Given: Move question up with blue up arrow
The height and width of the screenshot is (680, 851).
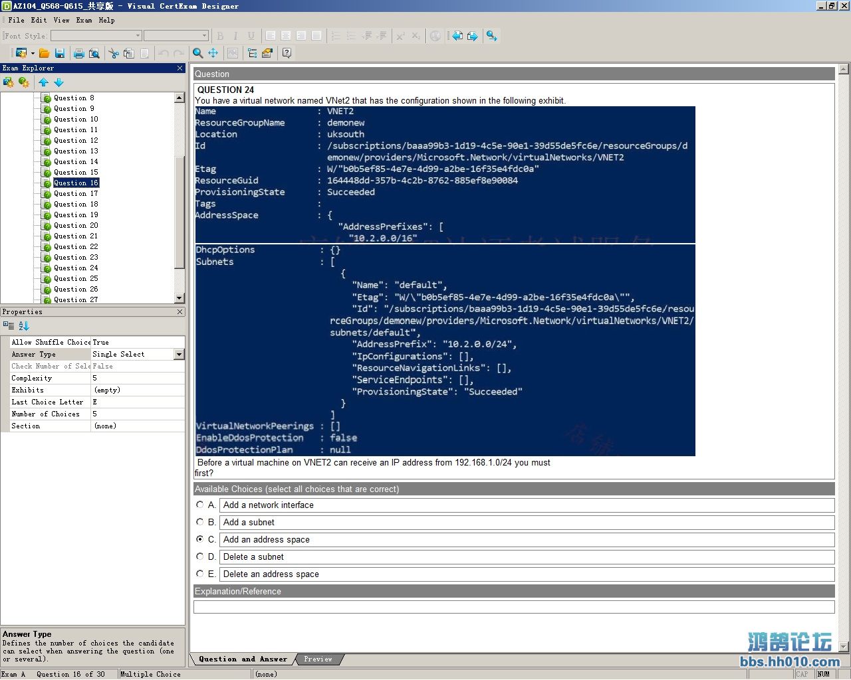Looking at the screenshot, I should [x=43, y=82].
